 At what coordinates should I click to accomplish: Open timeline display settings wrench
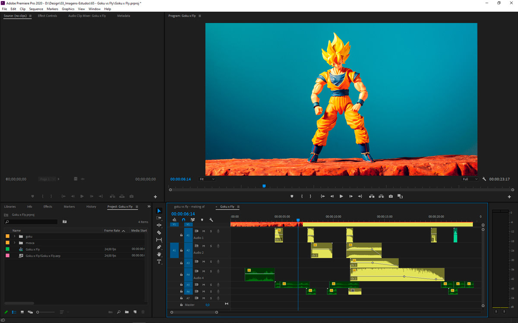pos(211,220)
